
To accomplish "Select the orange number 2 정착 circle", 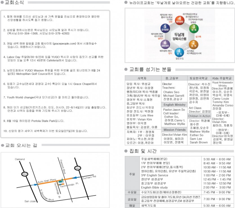I will click(193, 44).
